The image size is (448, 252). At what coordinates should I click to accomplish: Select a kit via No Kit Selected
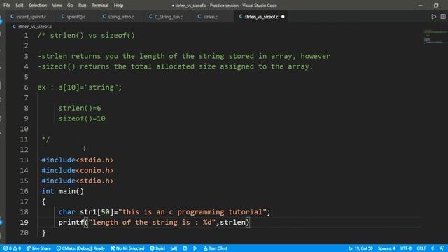pos(127,248)
